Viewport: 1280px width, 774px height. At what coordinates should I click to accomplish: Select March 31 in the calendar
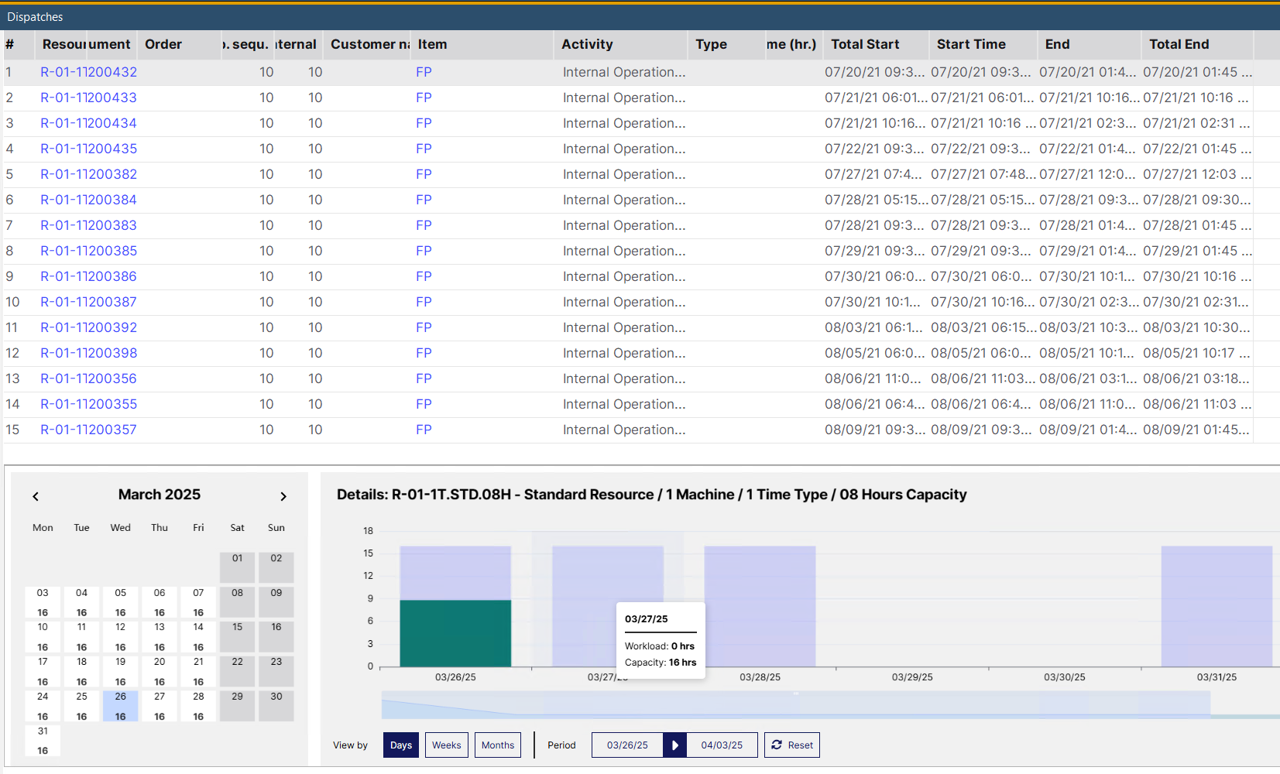43,740
